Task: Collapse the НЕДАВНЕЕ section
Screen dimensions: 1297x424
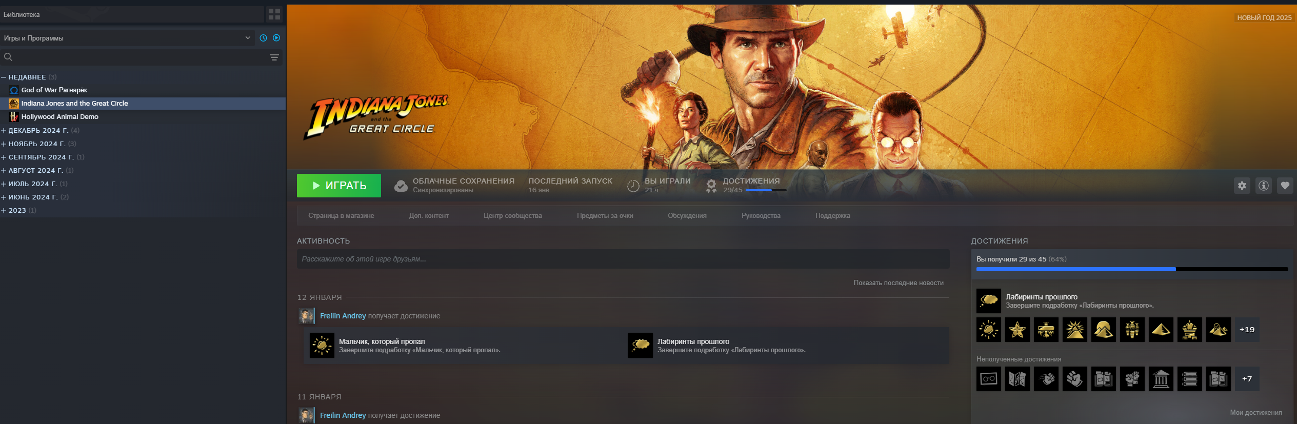Action: 4,77
